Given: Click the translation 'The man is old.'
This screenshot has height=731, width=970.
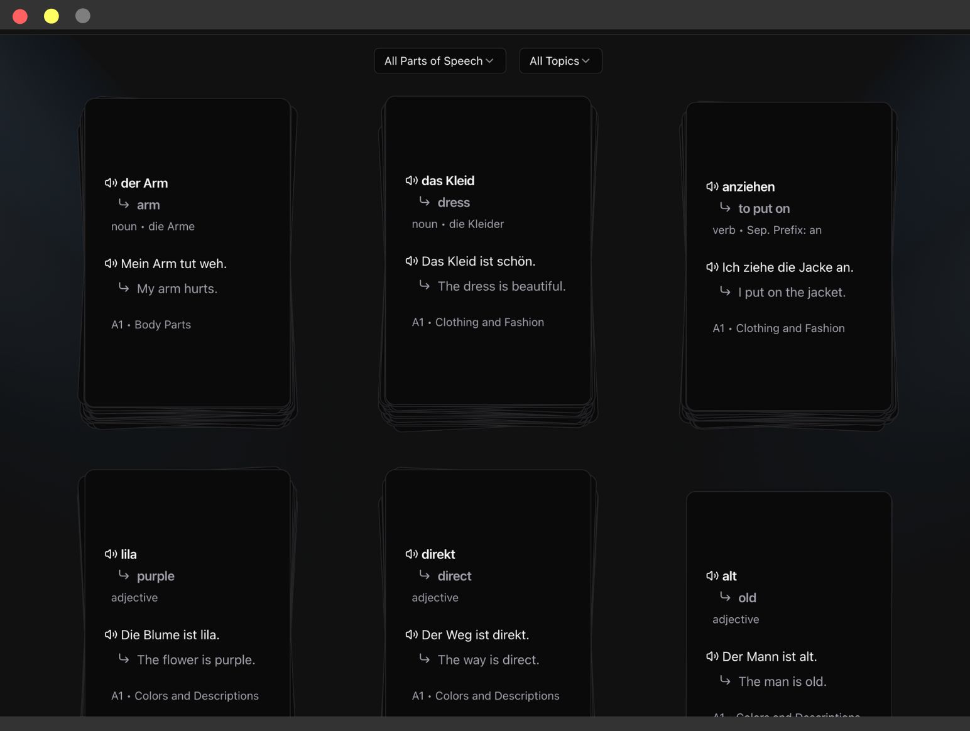Looking at the screenshot, I should pos(782,682).
